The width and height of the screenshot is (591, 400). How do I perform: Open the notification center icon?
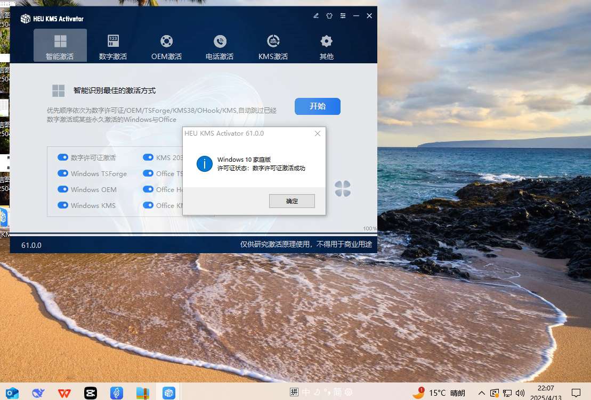click(x=576, y=393)
